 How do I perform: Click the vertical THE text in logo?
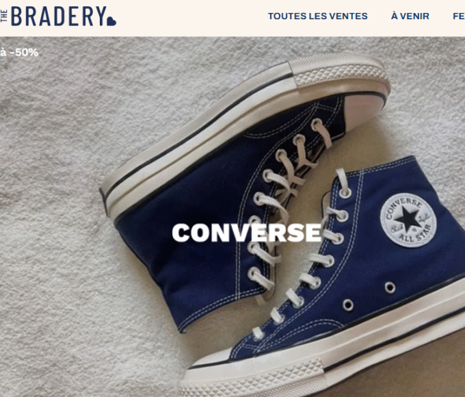pos(4,16)
